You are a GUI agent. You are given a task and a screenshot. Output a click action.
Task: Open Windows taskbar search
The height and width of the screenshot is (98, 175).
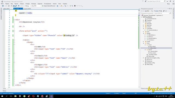pos(7,96)
